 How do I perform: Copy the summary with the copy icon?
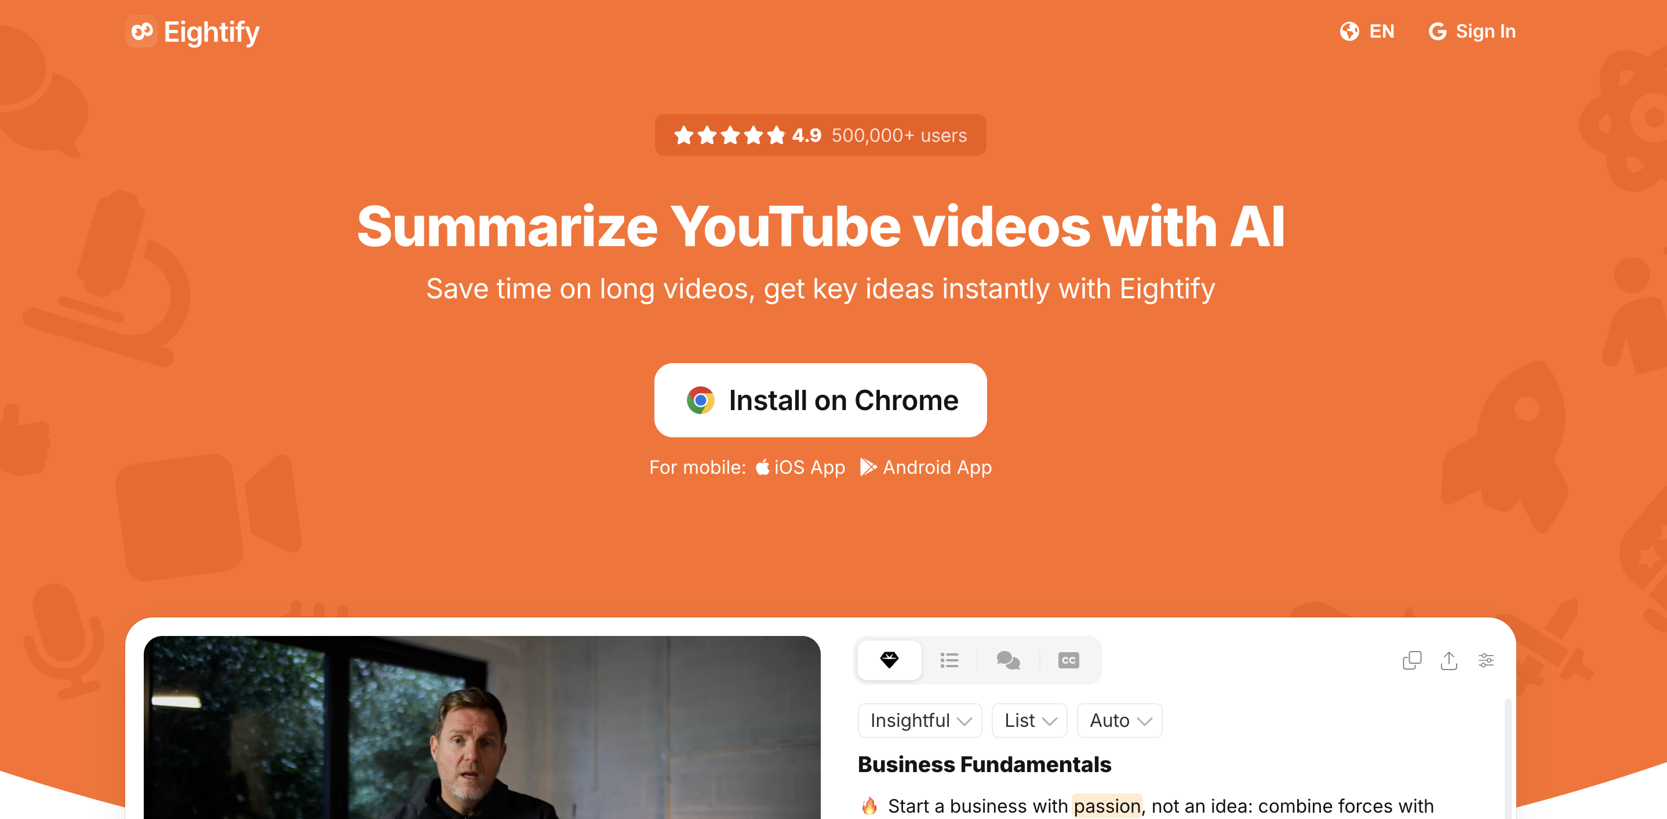tap(1411, 660)
